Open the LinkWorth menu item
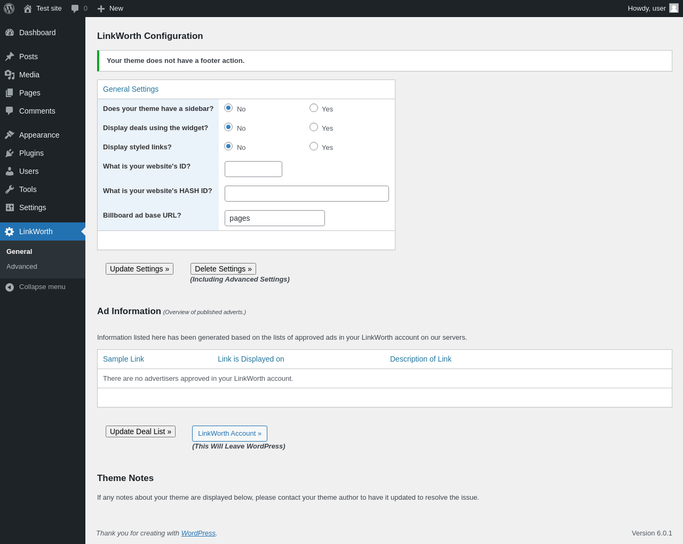 (x=43, y=231)
